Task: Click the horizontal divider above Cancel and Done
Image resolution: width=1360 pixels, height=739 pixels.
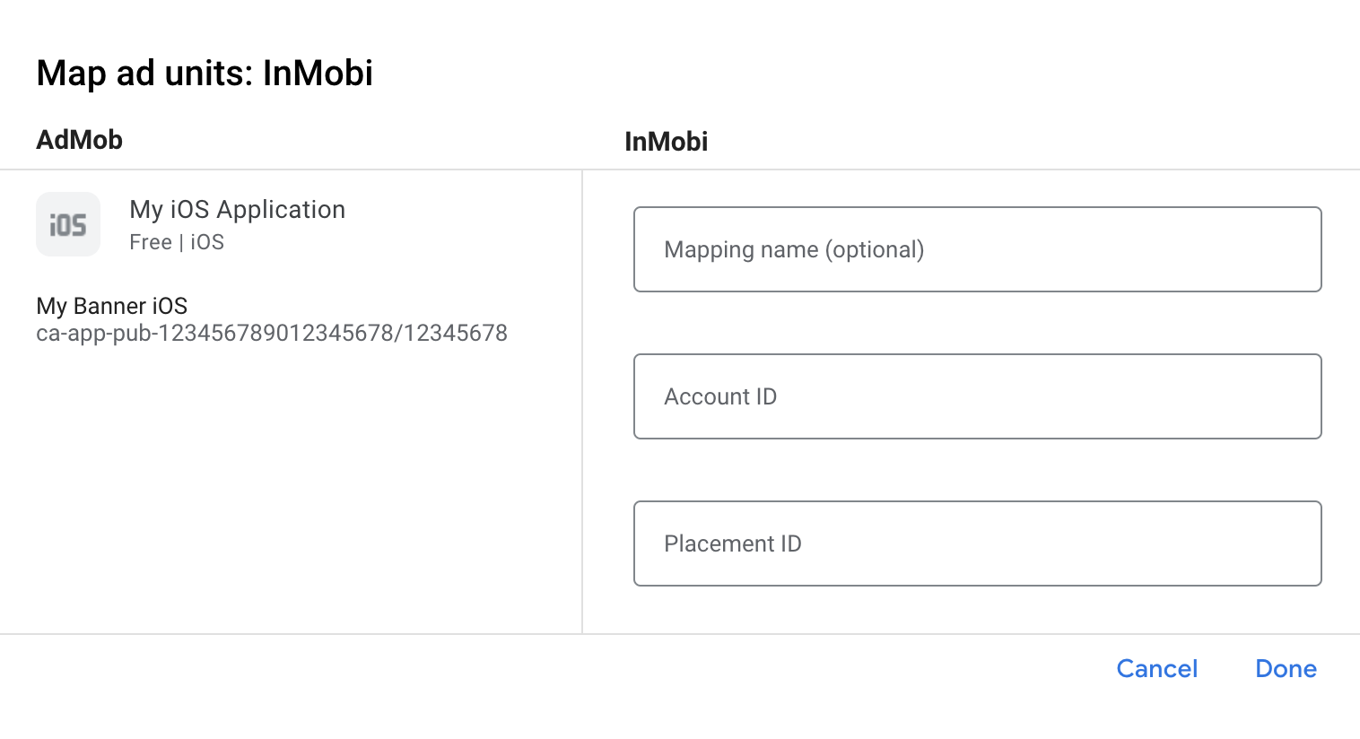Action: [680, 634]
